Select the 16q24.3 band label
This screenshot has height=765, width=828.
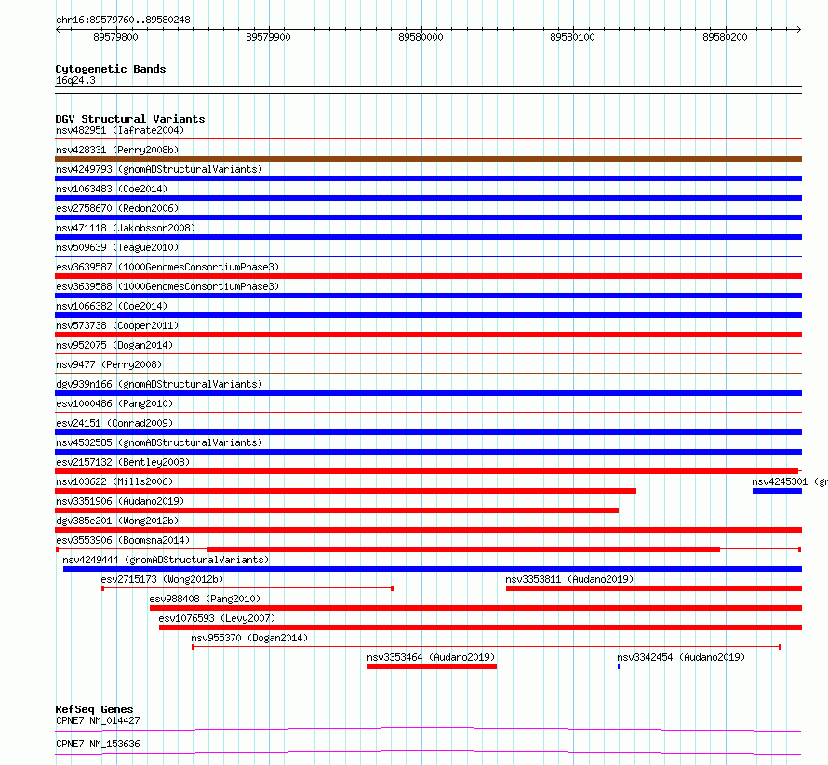pyautogui.click(x=75, y=80)
